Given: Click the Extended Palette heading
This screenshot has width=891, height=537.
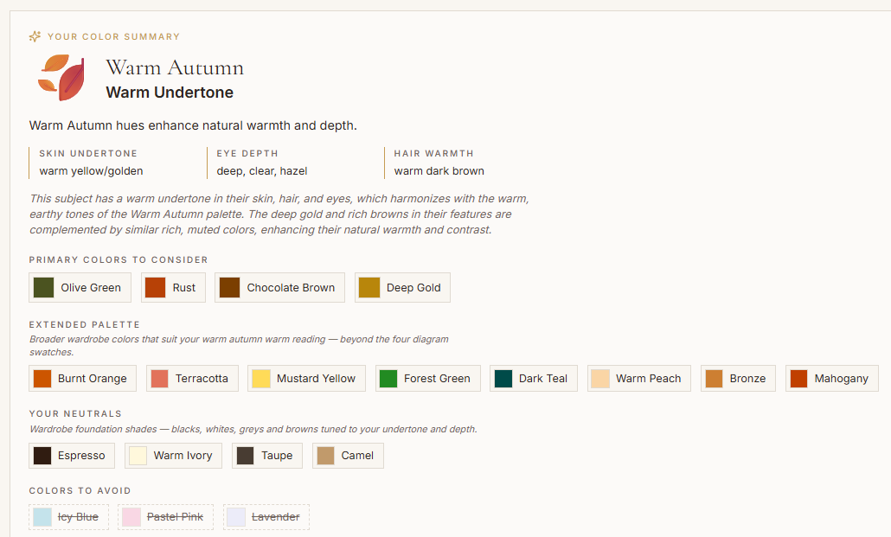Looking at the screenshot, I should 84,324.
